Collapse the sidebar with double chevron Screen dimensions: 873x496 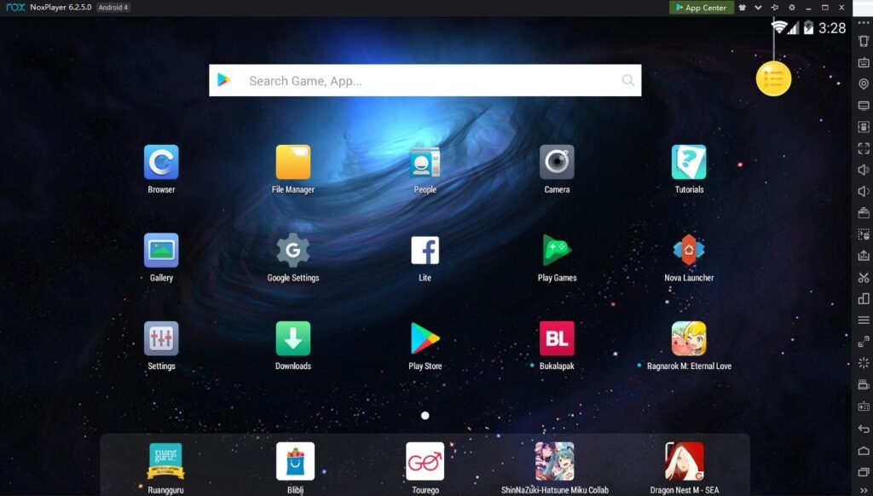(x=864, y=490)
